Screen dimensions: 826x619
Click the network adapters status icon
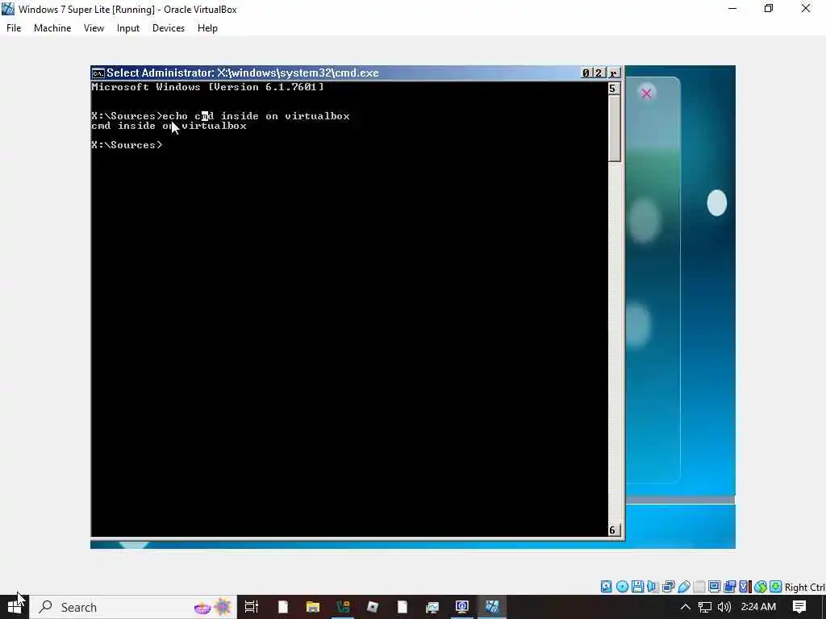tap(669, 587)
